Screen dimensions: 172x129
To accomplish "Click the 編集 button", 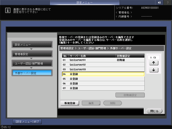I will coord(91,103).
